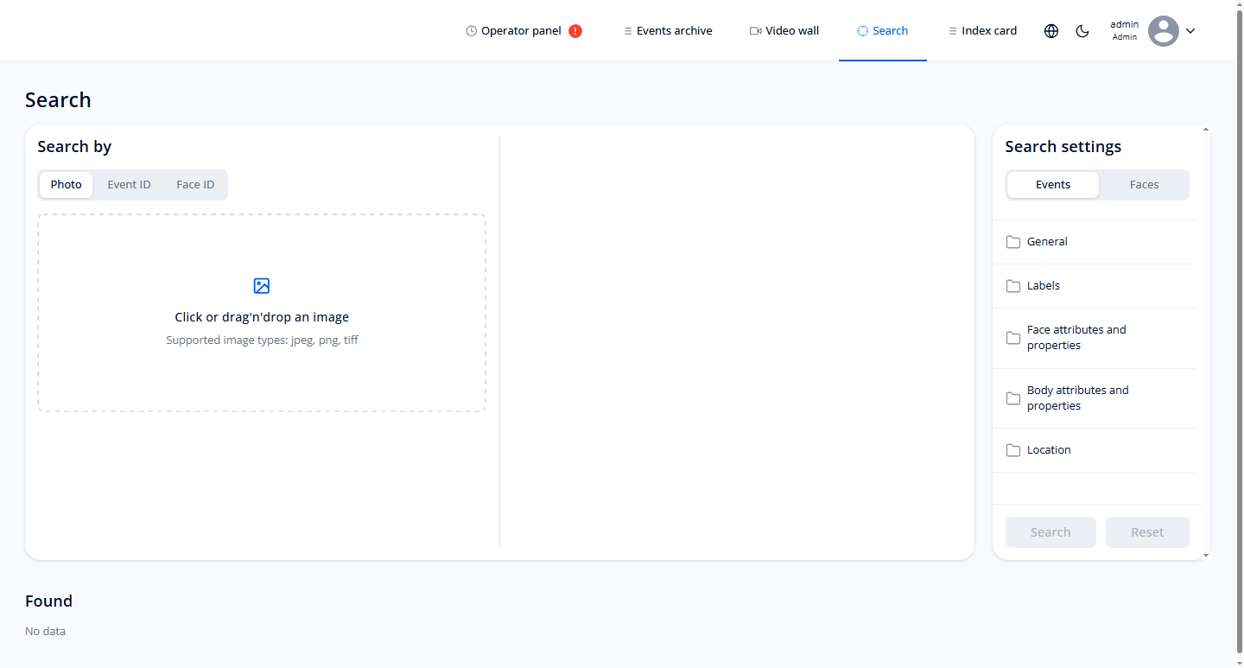The height and width of the screenshot is (668, 1244).
Task: Click the admin profile avatar
Action: click(x=1163, y=30)
